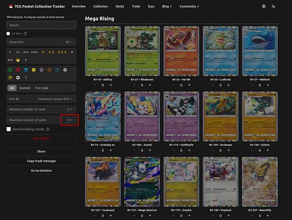The height and width of the screenshot is (220, 292).
Task: Open the Archeops card image
Action: [221, 116]
